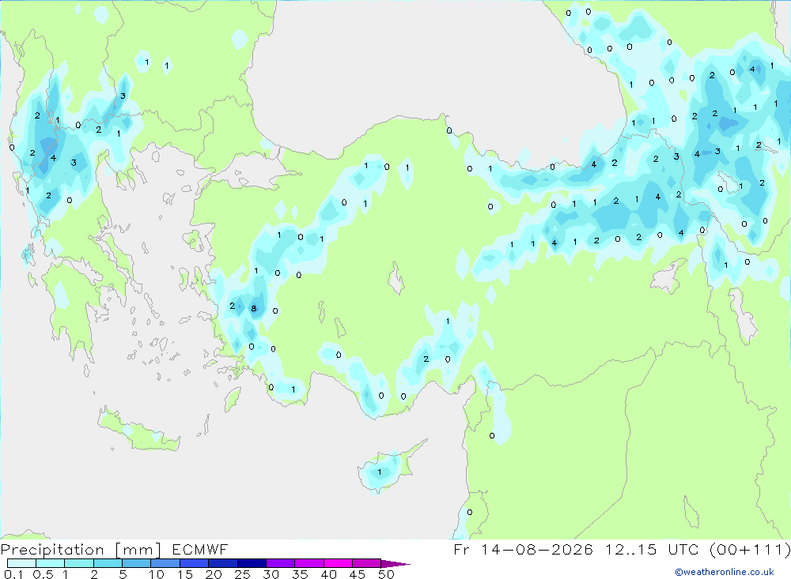Click the precipitation value '1' on Cyprus
The image size is (791, 579).
(380, 472)
